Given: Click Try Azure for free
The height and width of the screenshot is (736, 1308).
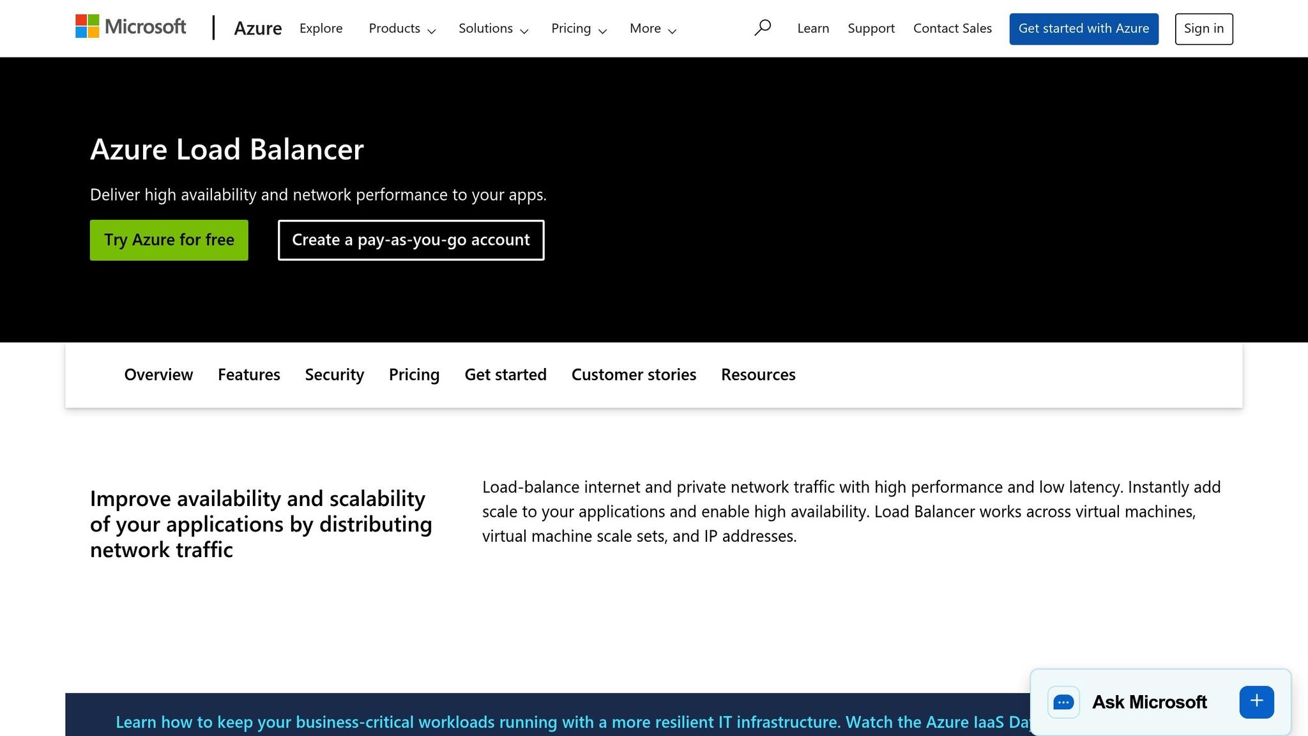Looking at the screenshot, I should pos(169,240).
